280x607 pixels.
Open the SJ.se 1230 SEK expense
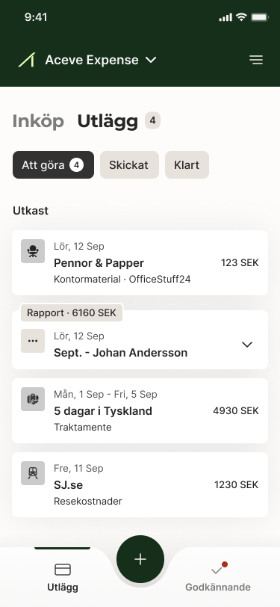(140, 484)
